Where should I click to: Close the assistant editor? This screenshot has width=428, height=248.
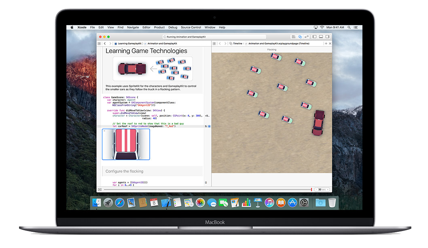[330, 43]
